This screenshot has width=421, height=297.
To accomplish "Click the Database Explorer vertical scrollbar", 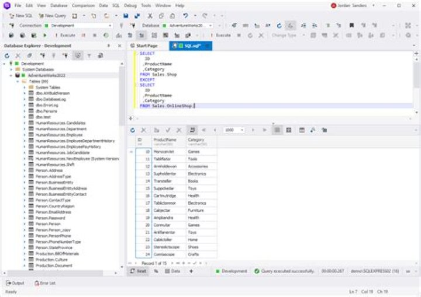I will point(122,95).
